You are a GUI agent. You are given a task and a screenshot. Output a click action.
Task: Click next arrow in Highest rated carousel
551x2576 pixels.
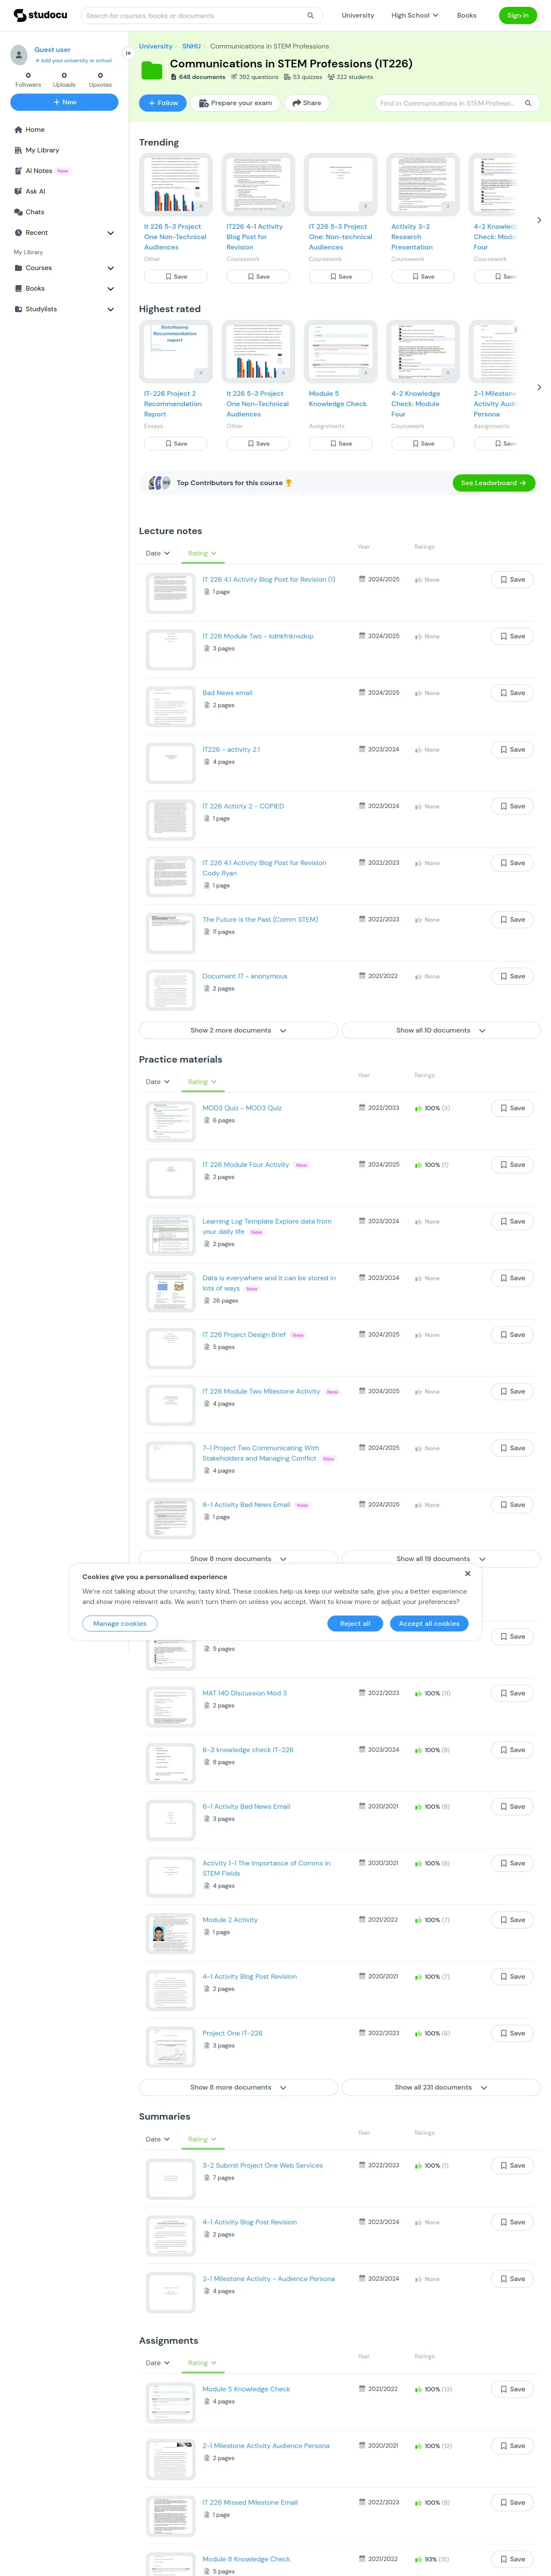[x=539, y=387]
